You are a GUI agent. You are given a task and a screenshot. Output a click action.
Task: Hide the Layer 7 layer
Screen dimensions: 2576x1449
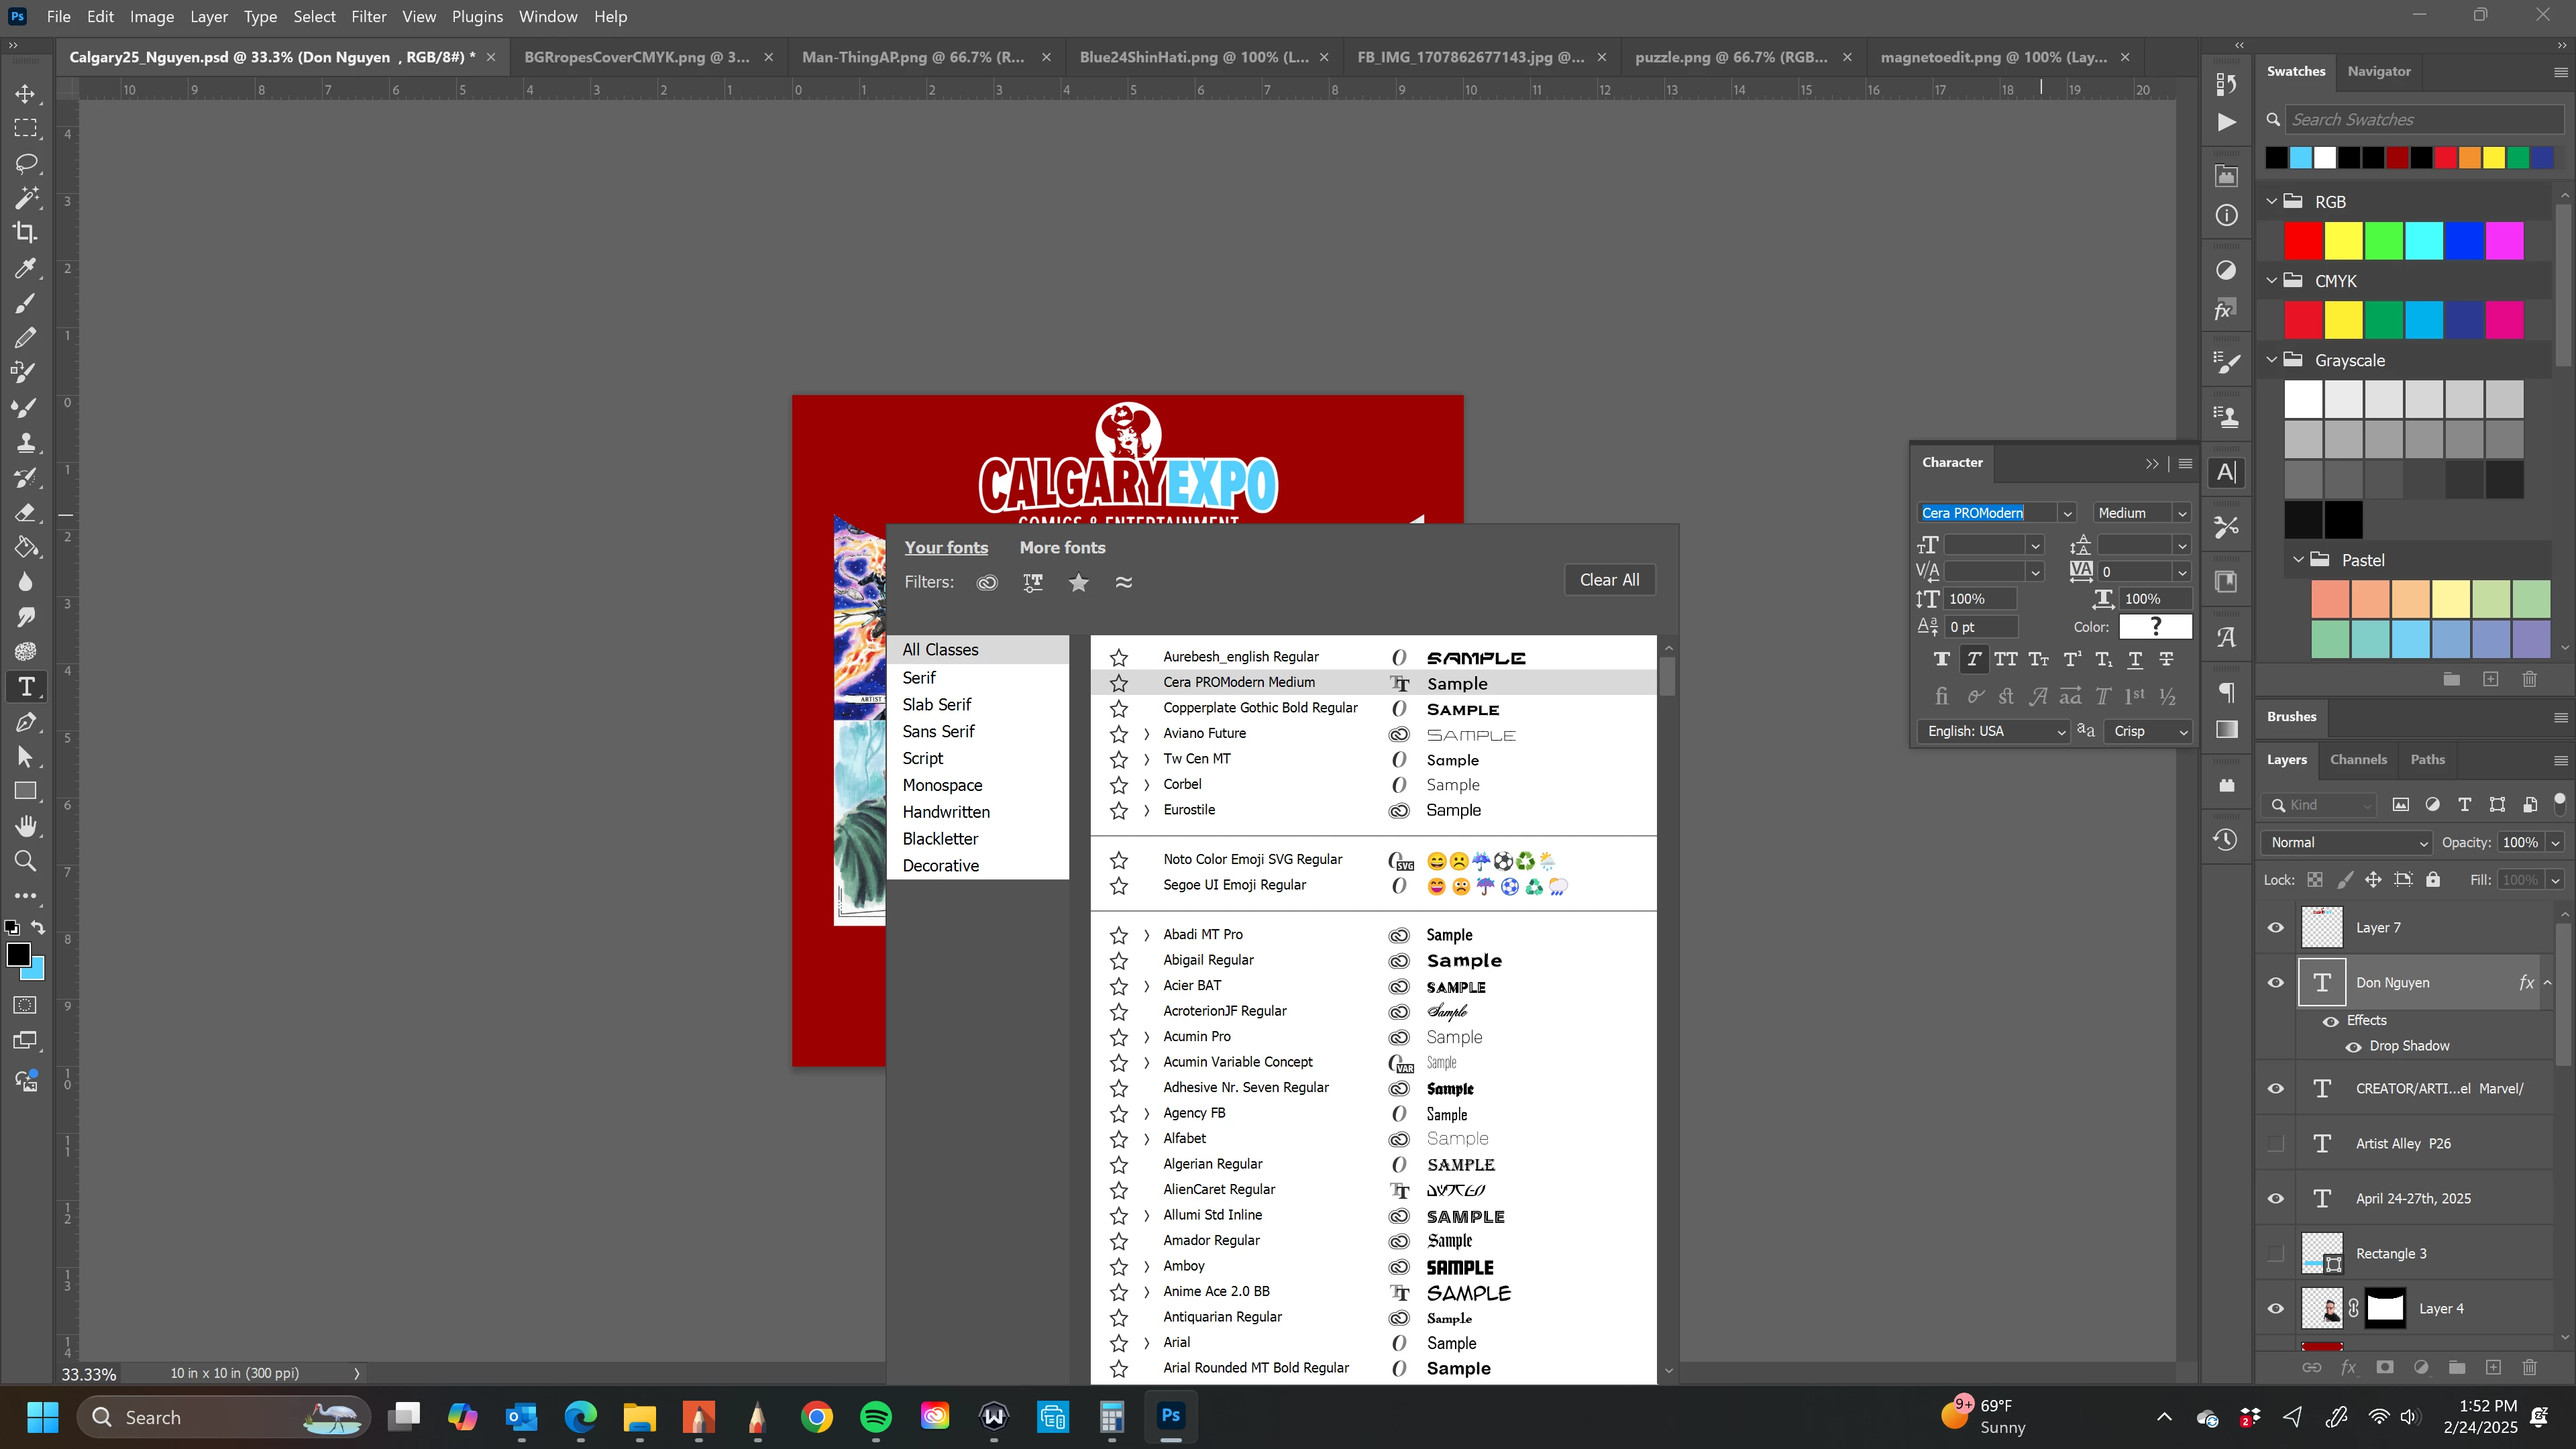[2276, 928]
